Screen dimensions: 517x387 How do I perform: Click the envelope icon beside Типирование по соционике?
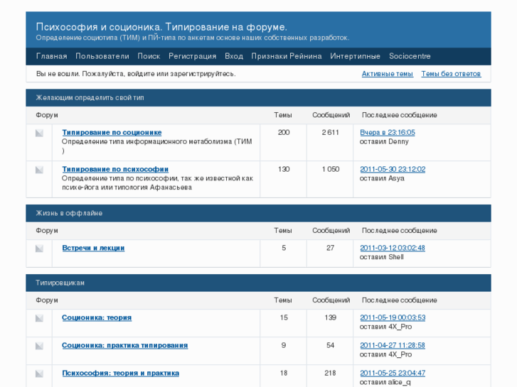(39, 133)
